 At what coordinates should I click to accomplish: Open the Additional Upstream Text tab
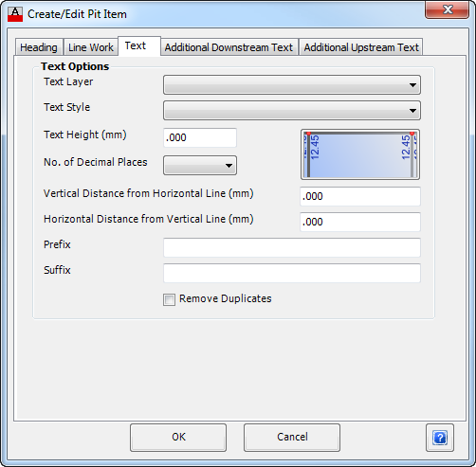coord(361,47)
